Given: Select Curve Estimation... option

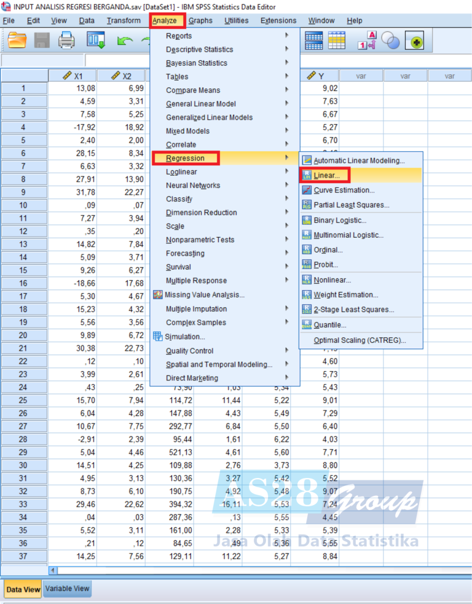Looking at the screenshot, I should (344, 190).
